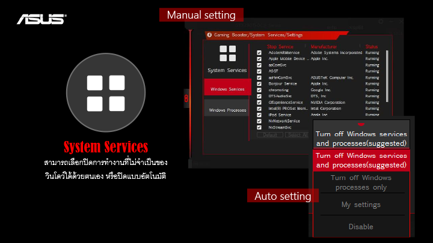
Task: Click the services list vertical scrollbar
Action: 387,76
